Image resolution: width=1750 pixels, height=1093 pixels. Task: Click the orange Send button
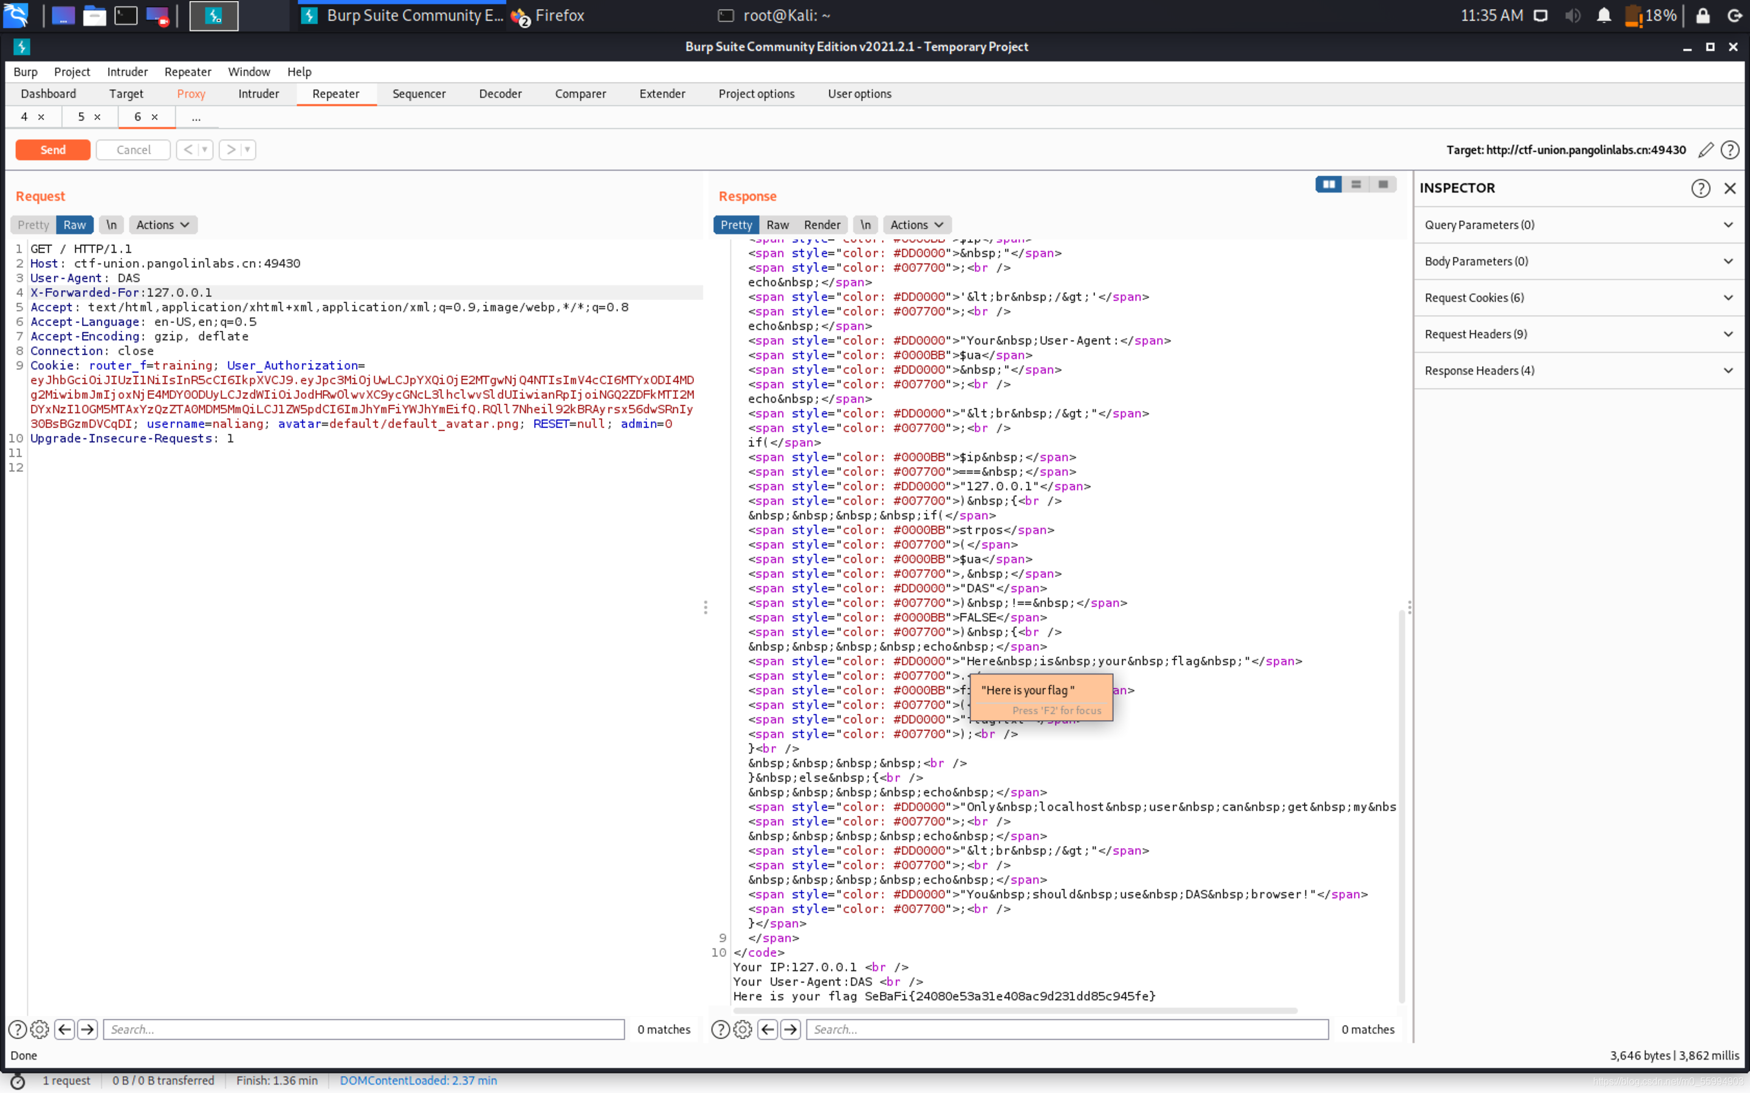coord(53,149)
